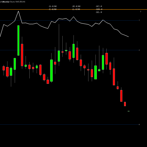Click the small green final candle at lower right

(128, 111)
